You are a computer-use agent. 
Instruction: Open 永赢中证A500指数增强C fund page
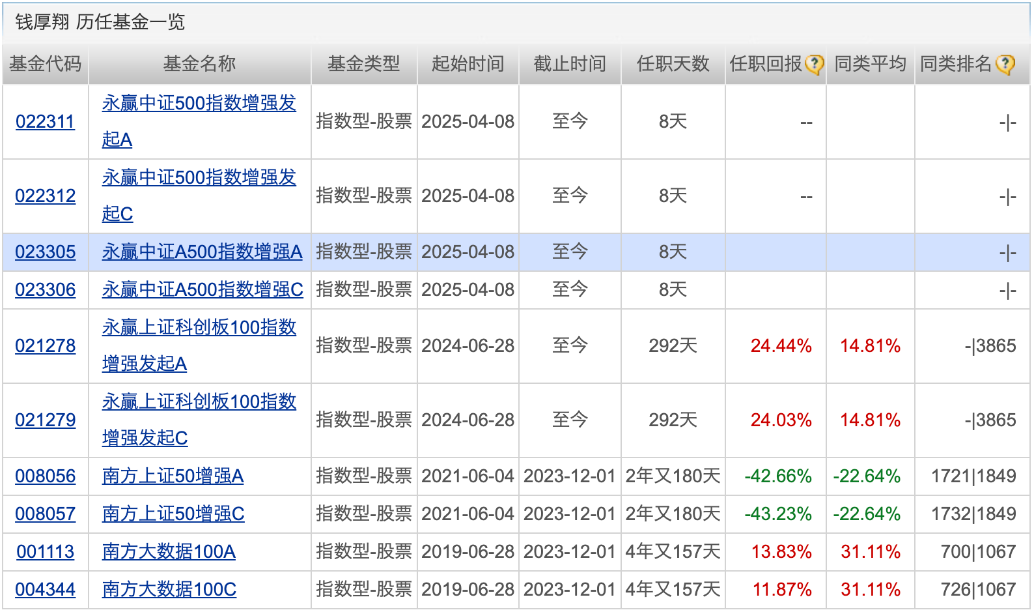pyautogui.click(x=203, y=290)
